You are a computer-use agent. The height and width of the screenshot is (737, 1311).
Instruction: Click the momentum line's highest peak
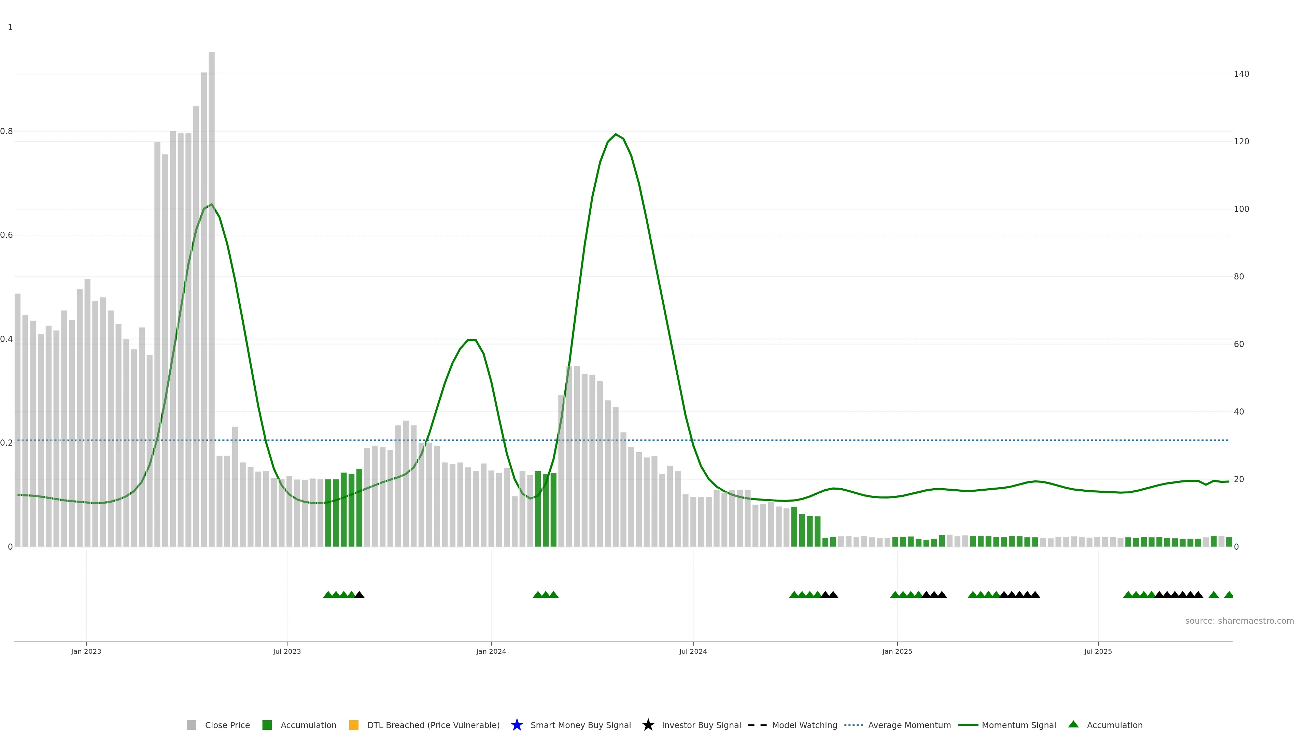click(x=615, y=135)
